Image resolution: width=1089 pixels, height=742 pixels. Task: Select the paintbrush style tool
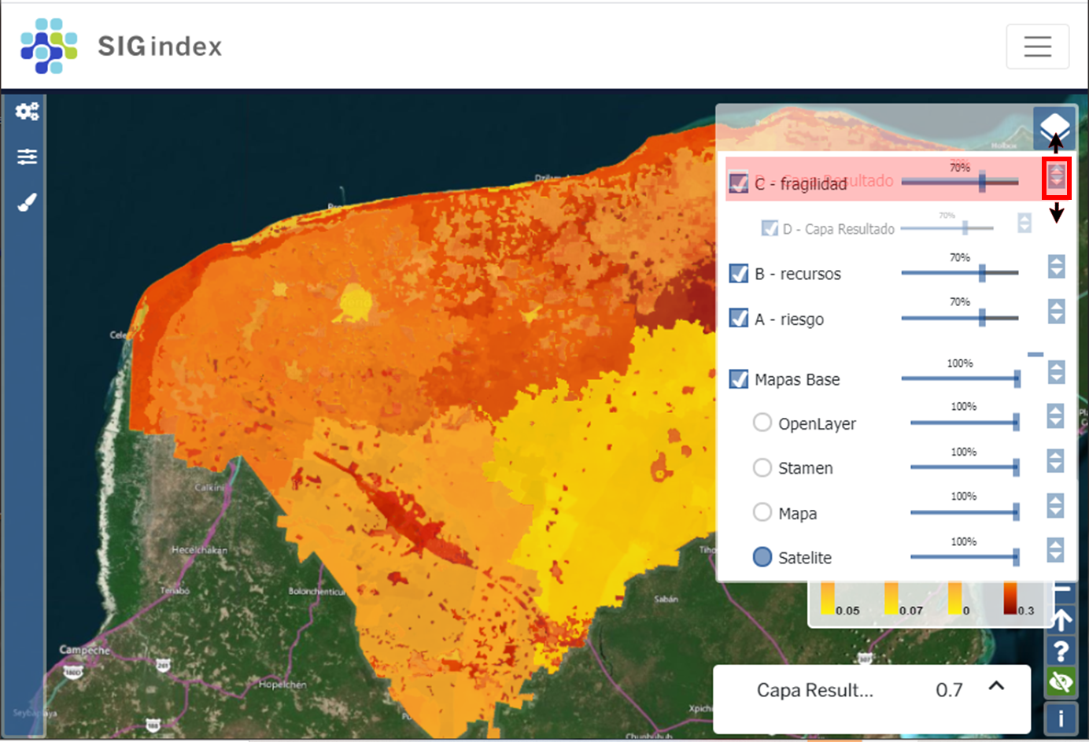27,202
